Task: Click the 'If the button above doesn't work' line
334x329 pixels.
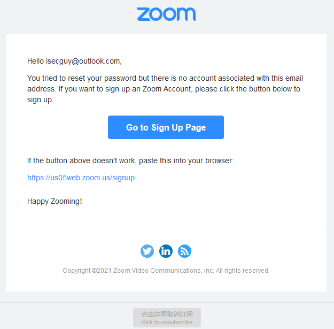Action: click(x=81, y=160)
